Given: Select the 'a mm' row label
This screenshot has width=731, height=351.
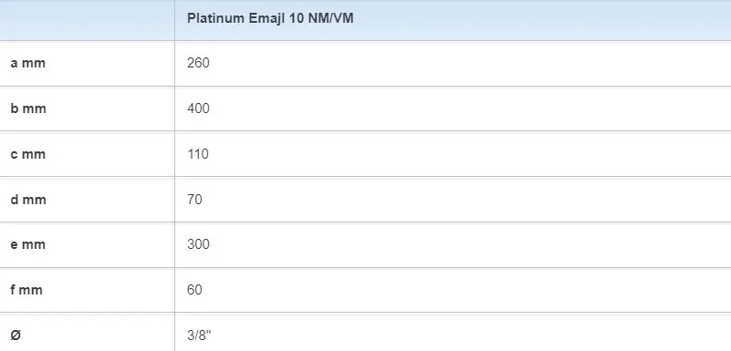Looking at the screenshot, I should 28,63.
